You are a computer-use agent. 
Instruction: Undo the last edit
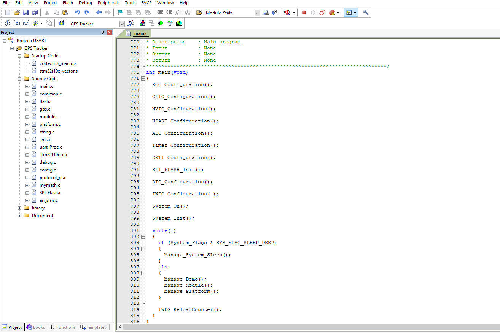click(x=78, y=13)
